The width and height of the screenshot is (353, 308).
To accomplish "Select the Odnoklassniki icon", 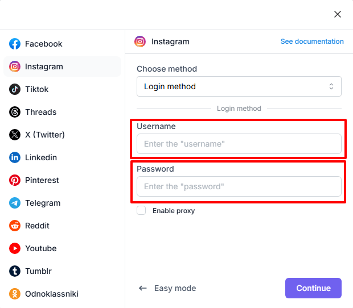I will 15,294.
